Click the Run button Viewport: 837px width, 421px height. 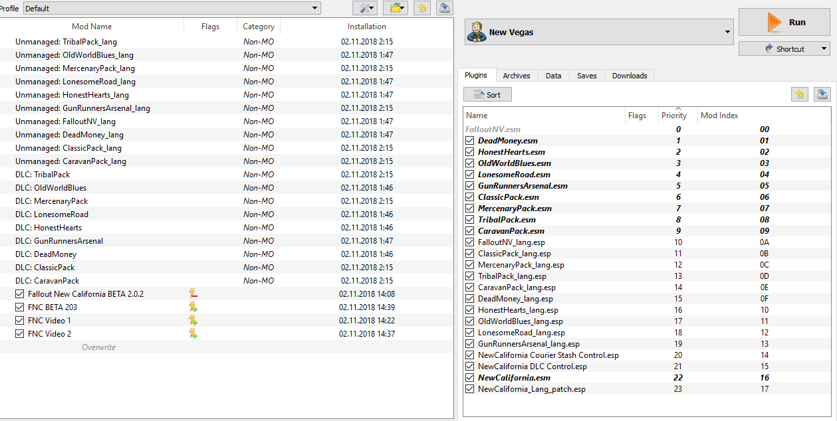784,22
